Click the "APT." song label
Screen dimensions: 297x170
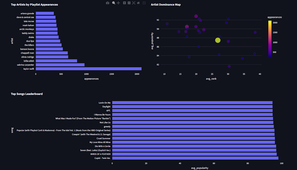[x=108, y=111]
